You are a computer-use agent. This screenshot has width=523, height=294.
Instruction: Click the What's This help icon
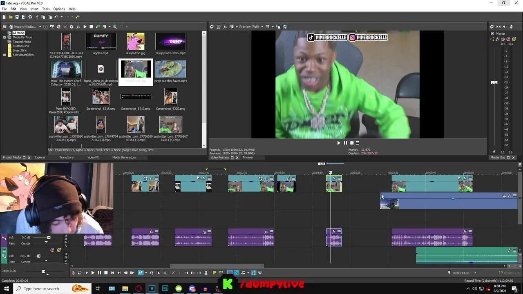click(x=78, y=17)
